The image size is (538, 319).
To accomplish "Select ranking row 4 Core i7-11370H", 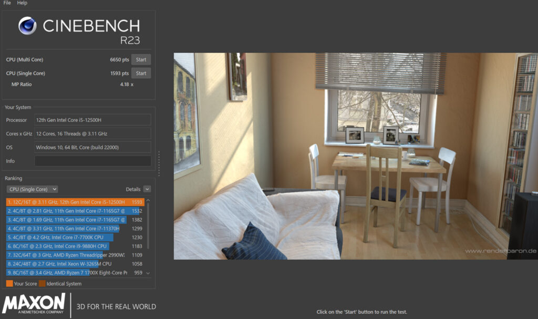I will [x=75, y=229].
